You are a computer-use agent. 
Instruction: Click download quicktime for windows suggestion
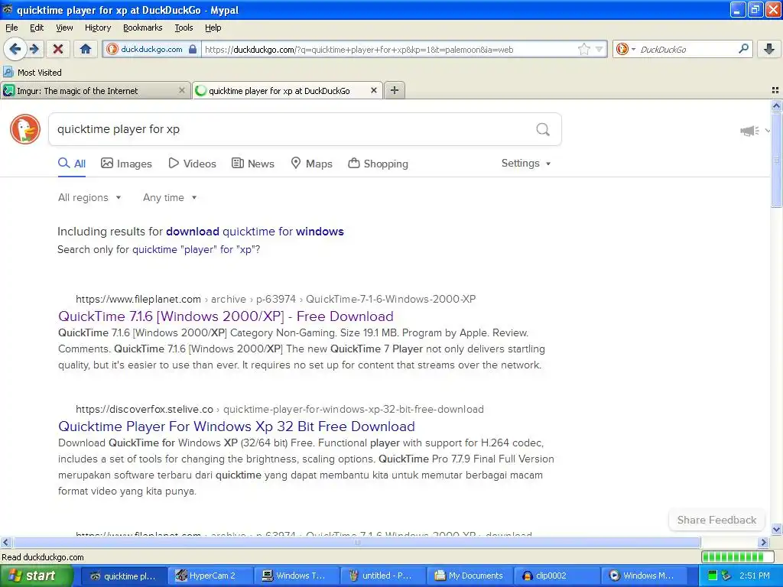255,232
